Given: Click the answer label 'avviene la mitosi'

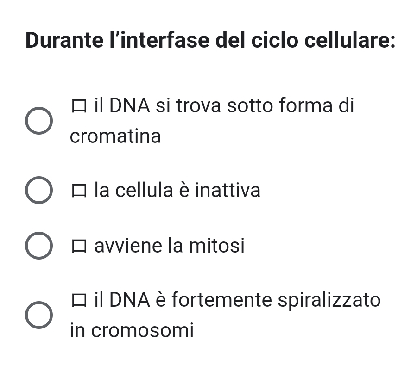Looking at the screenshot, I should point(169,246).
